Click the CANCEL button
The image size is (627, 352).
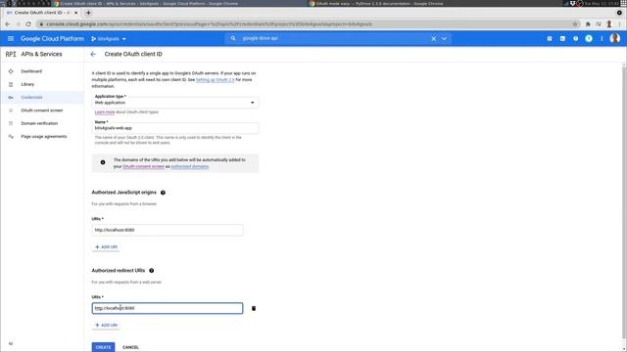click(x=130, y=347)
